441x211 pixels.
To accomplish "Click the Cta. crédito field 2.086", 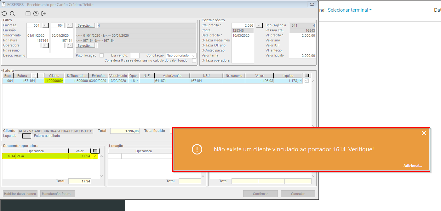I will (243, 25).
